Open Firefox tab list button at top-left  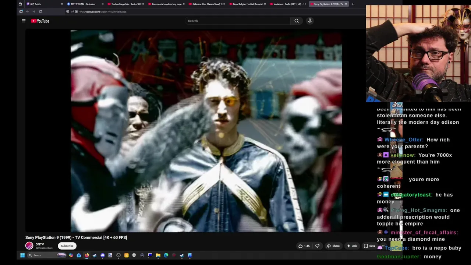20,4
